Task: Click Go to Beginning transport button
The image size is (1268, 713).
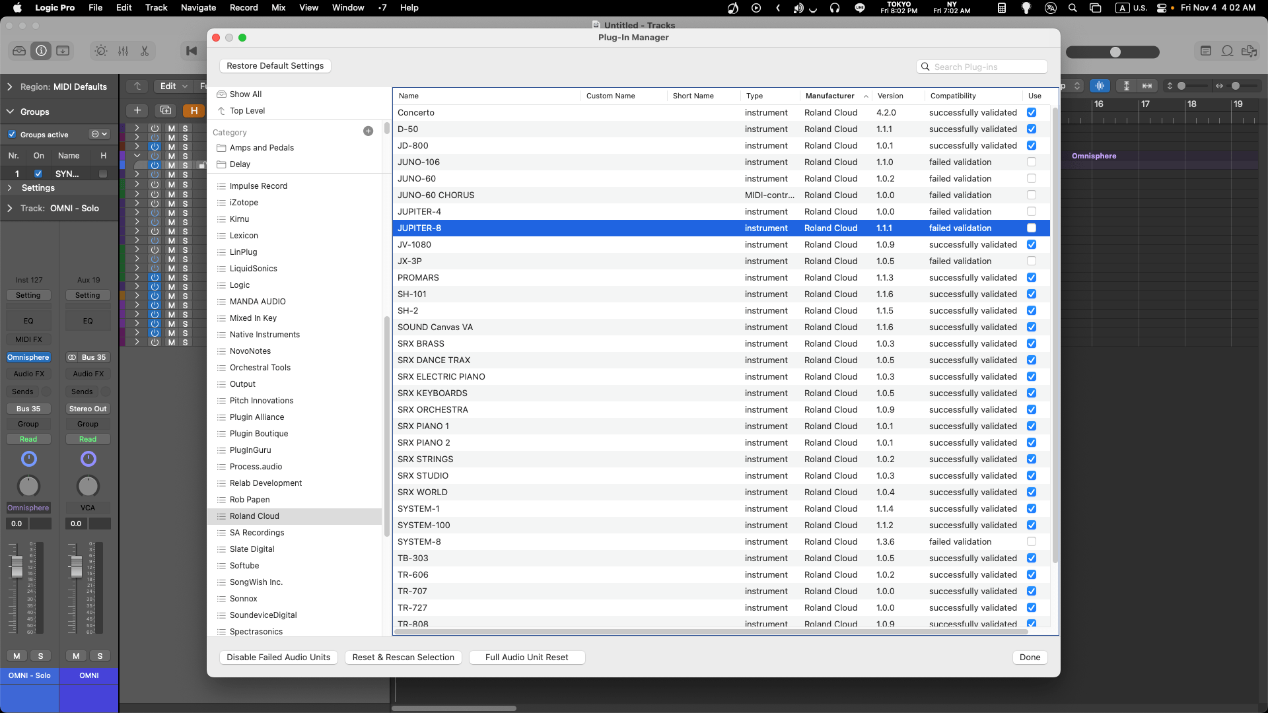Action: click(192, 51)
